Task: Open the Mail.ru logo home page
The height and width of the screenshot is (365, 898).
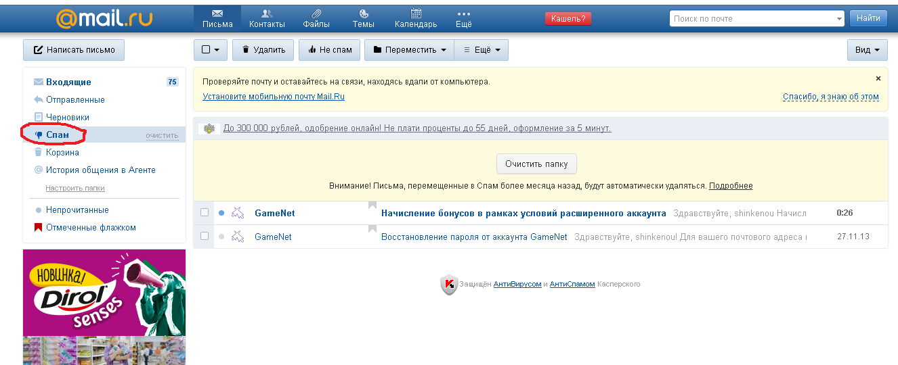Action: 104,18
